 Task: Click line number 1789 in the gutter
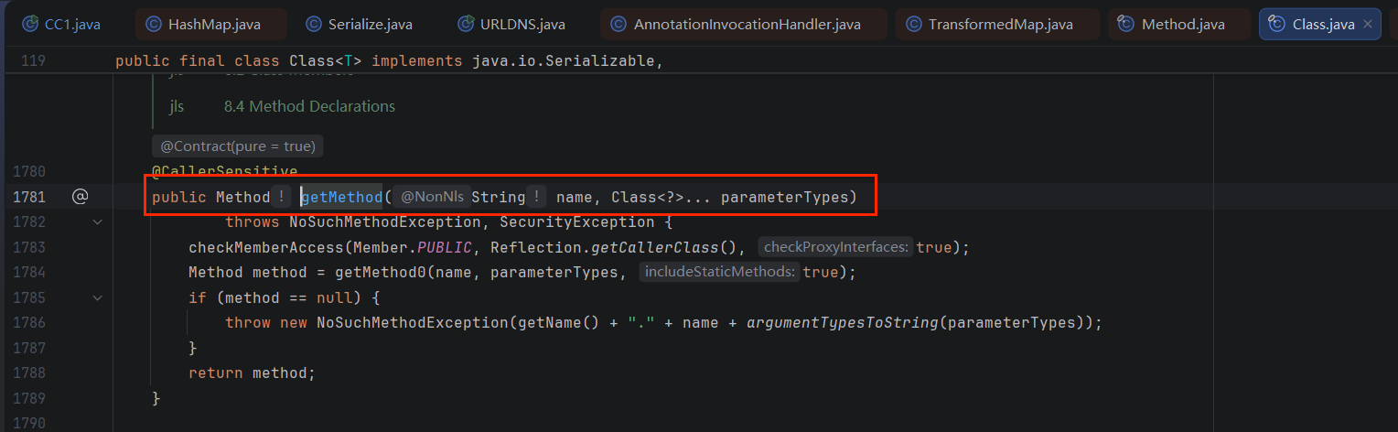point(29,398)
